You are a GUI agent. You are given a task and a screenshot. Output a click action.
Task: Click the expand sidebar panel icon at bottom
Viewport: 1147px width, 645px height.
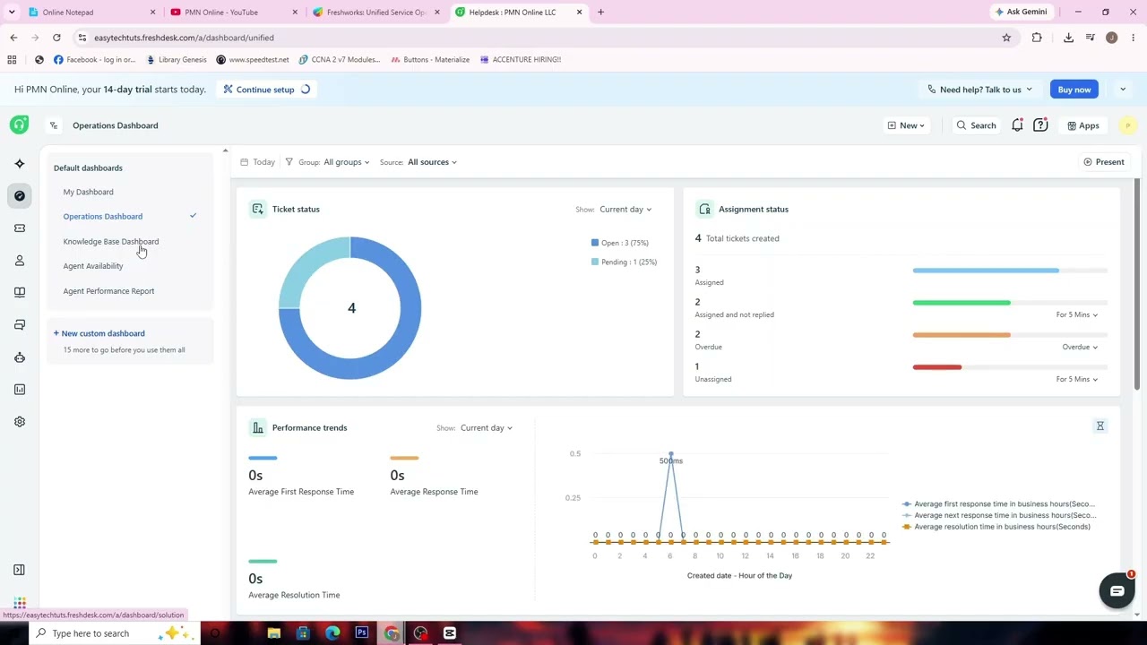tap(19, 570)
